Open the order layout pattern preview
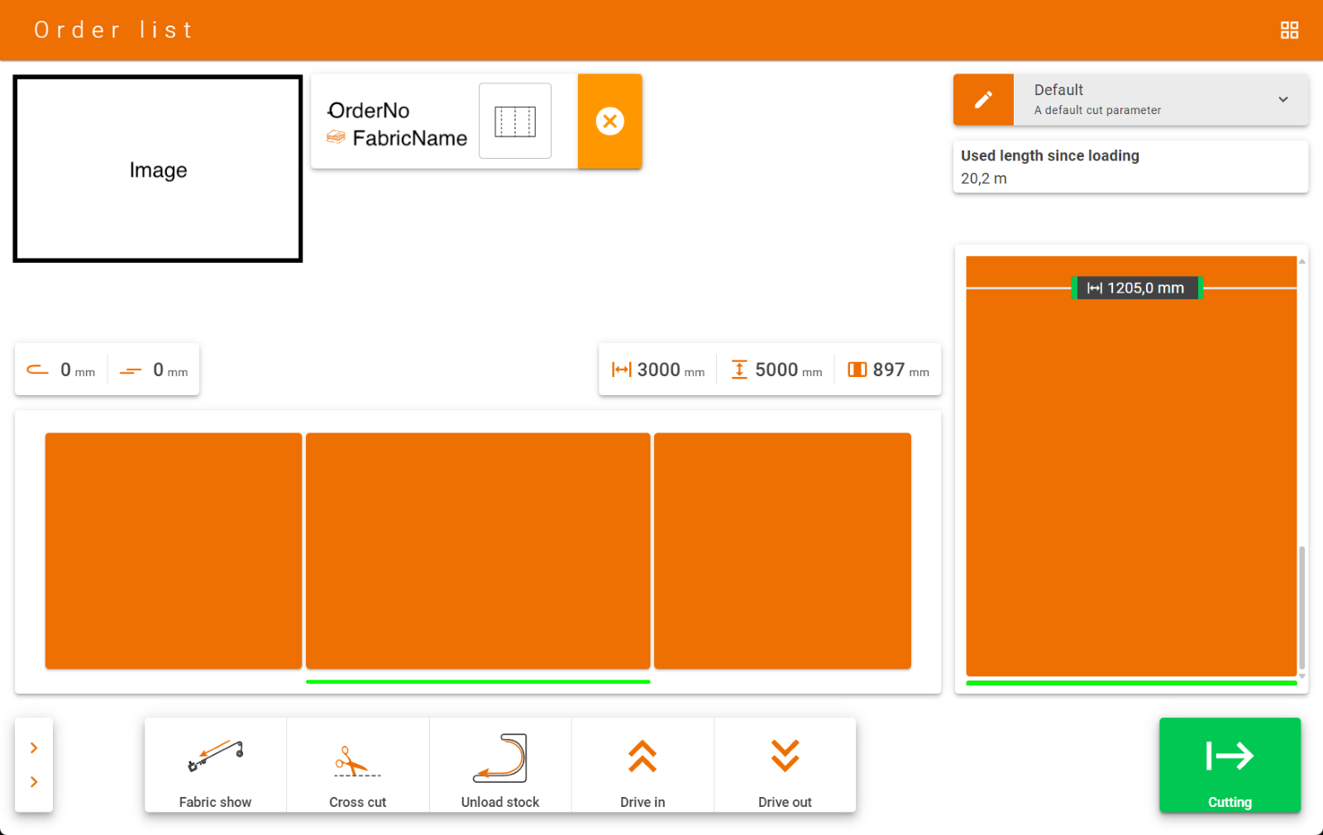 point(515,122)
